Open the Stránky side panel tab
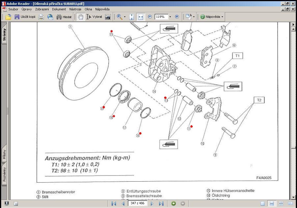 click(4, 35)
